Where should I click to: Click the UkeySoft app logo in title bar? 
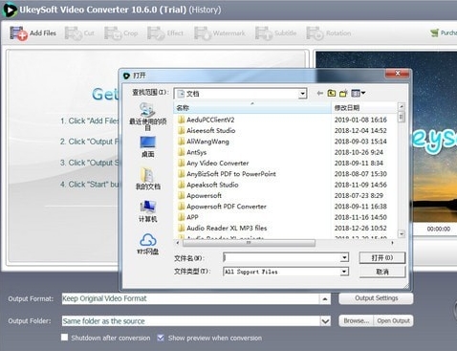(x=10, y=10)
